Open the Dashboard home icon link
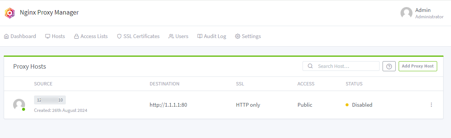The height and width of the screenshot is (138, 451). pos(6,37)
